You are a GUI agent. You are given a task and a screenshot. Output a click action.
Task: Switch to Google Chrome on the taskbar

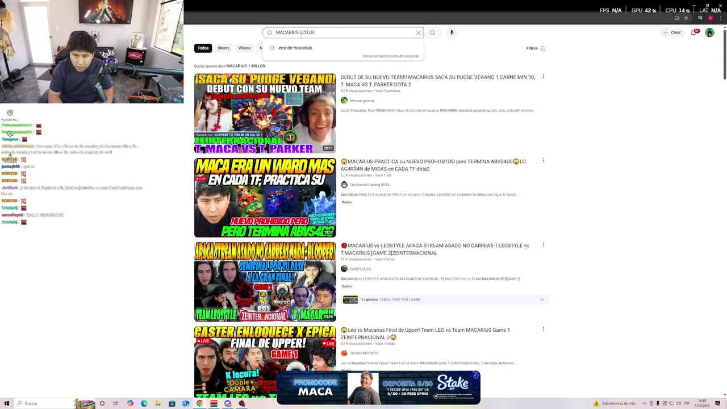[200, 403]
